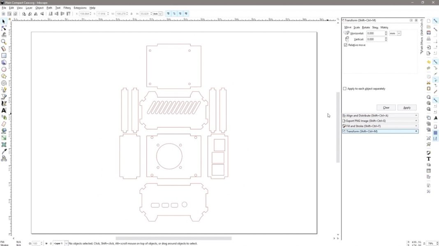
Task: Select the Rectangle tool
Action: [x=3, y=55]
